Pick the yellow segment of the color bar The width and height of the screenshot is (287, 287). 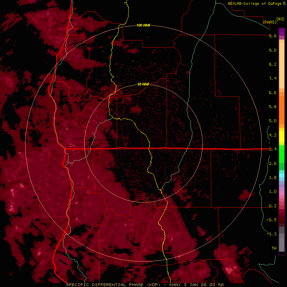point(282,136)
